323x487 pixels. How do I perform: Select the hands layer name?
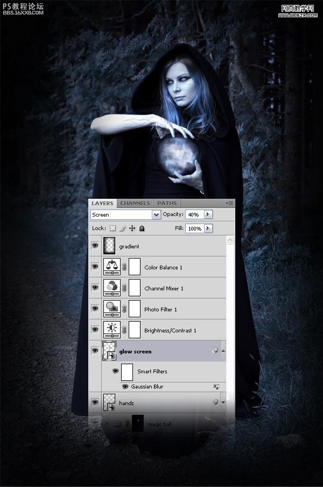tap(127, 403)
